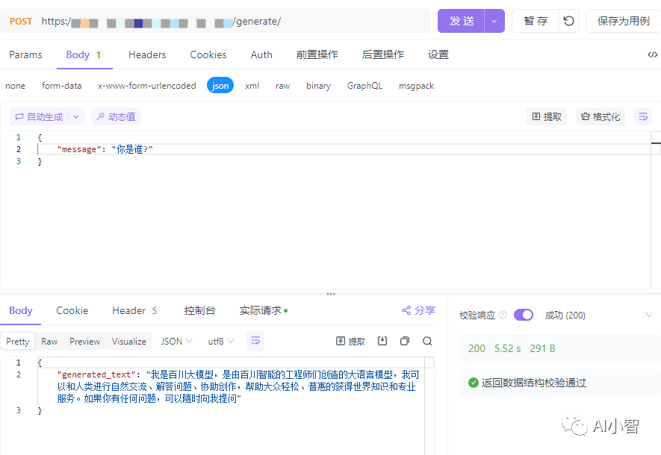Open the 设置 tab

pyautogui.click(x=438, y=54)
